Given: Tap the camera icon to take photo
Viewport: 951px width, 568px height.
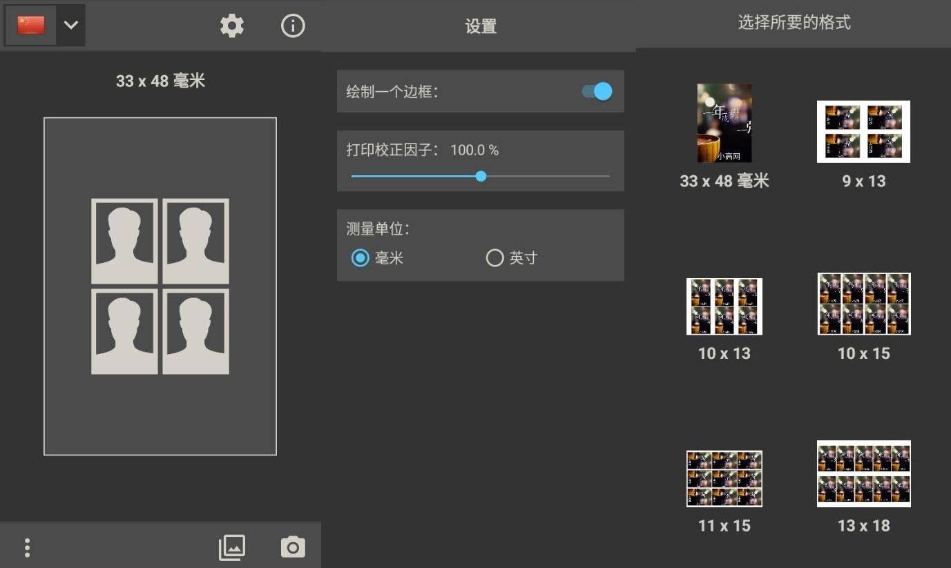Looking at the screenshot, I should point(293,547).
